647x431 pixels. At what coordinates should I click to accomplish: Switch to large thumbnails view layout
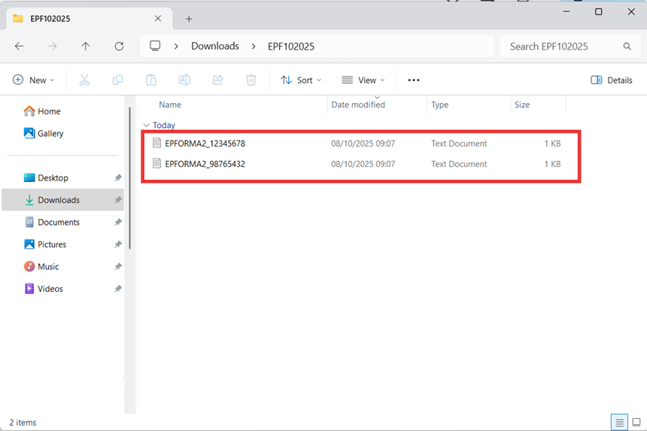point(636,422)
